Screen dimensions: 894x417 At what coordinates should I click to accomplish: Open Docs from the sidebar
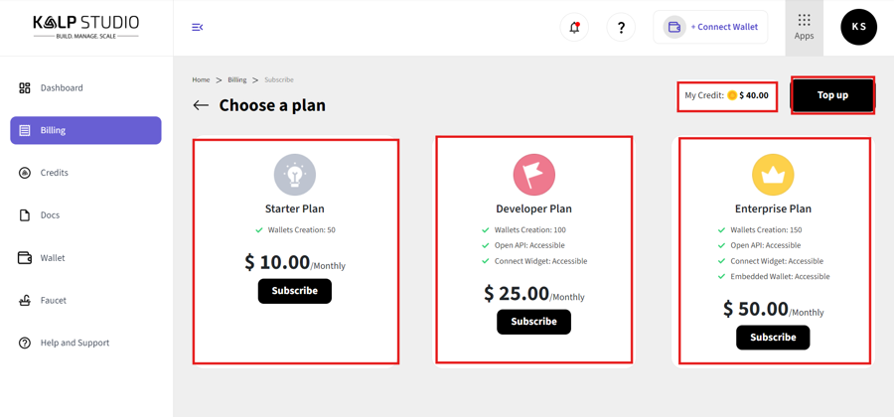tap(50, 215)
